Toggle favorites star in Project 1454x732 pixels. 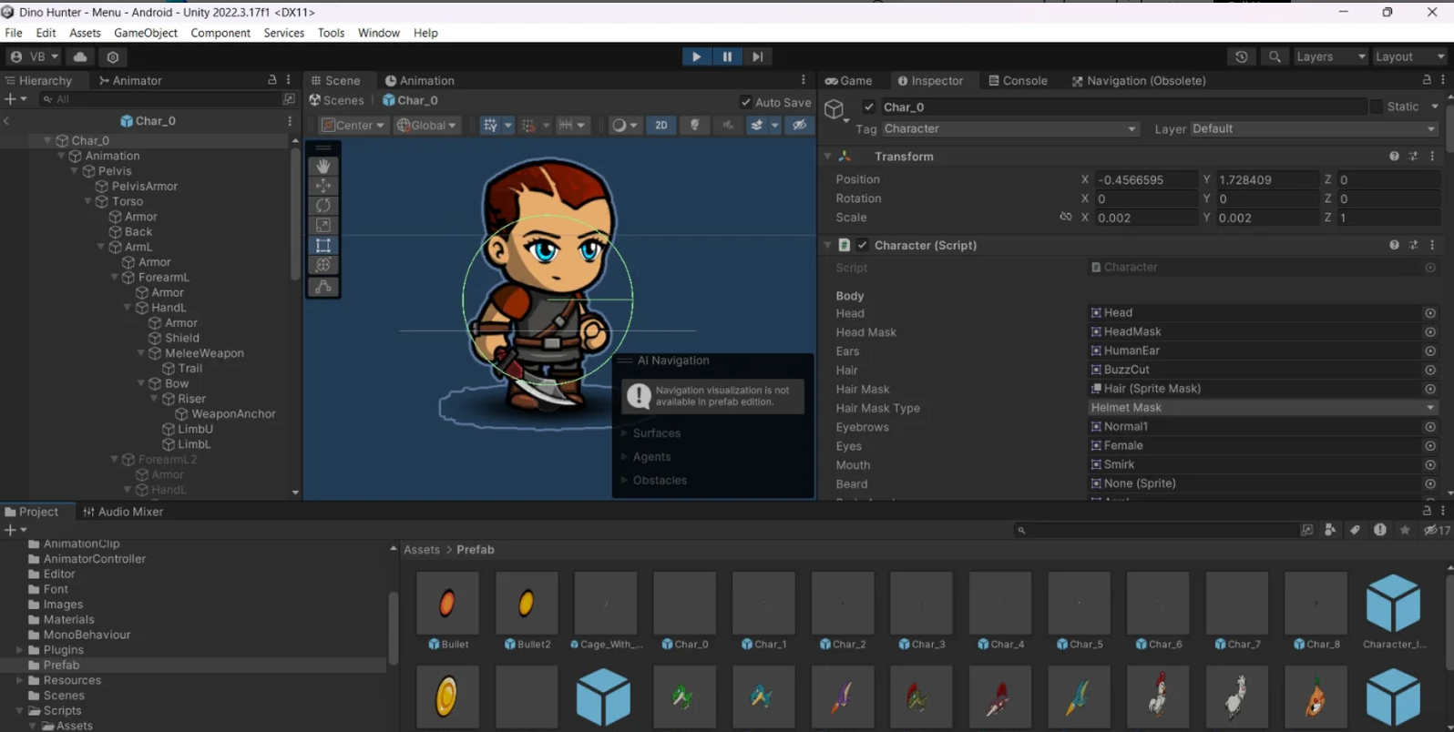1405,530
